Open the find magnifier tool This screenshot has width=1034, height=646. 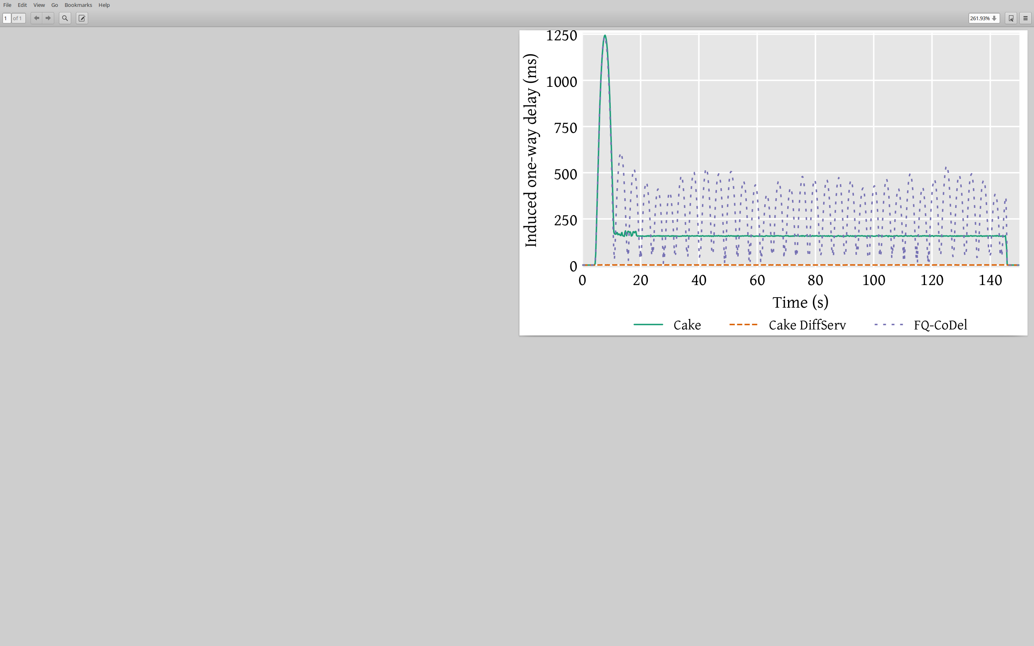(65, 18)
